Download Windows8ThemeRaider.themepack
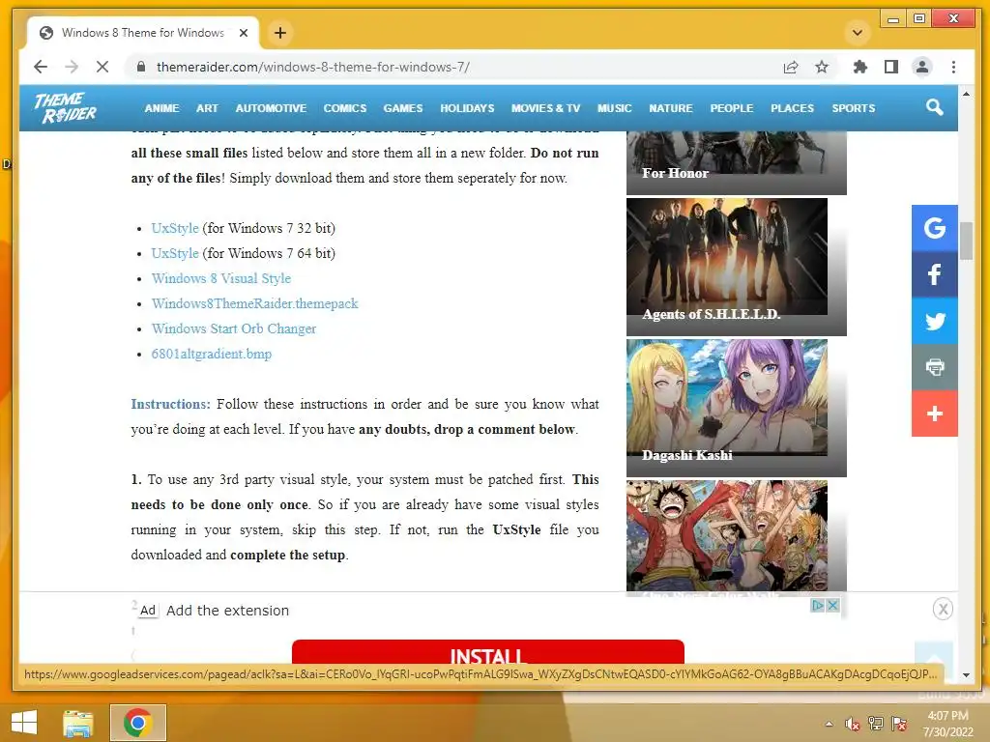Viewport: 990px width, 742px height. (x=254, y=303)
